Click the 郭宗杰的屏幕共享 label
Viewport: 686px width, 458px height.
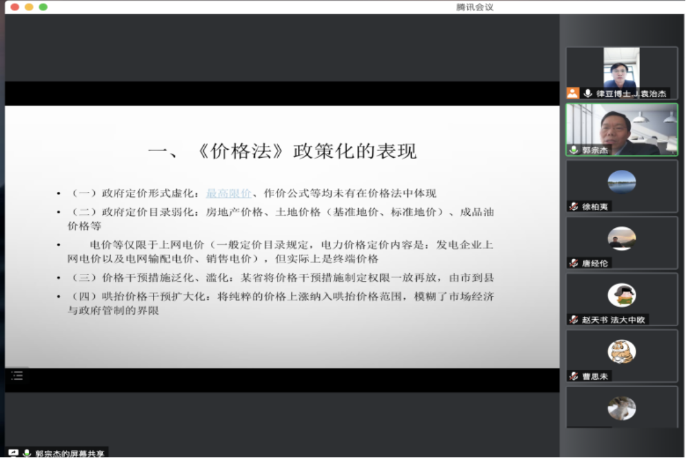pyautogui.click(x=69, y=453)
